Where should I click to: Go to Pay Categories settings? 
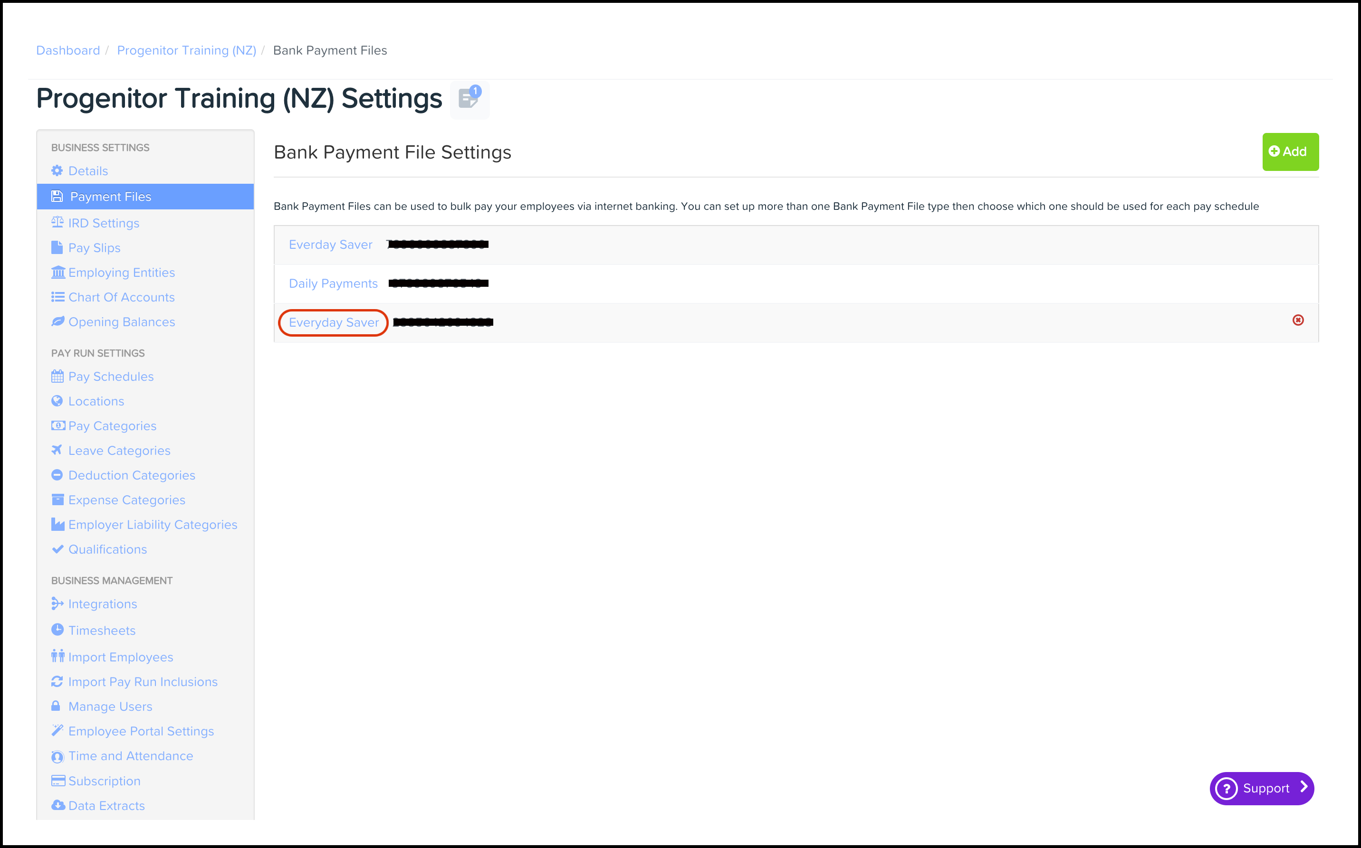tap(112, 426)
